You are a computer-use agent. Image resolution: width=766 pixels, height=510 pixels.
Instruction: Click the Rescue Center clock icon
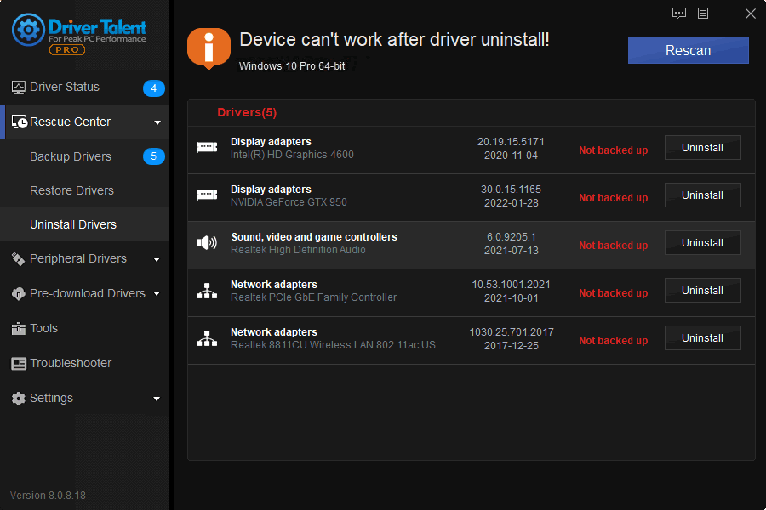point(19,122)
